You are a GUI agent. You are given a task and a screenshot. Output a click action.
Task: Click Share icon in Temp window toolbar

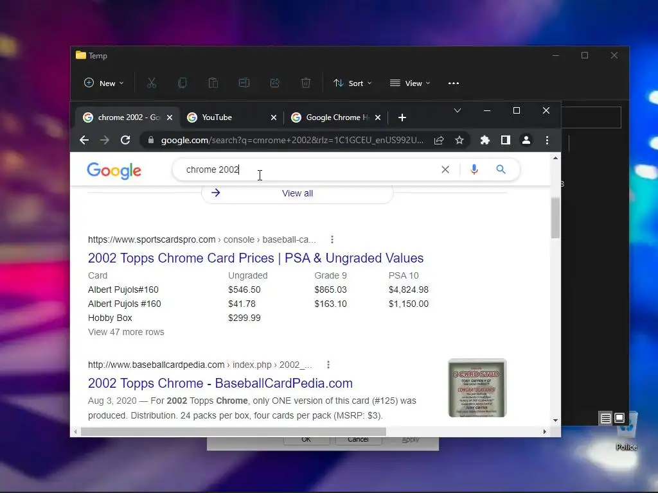point(275,83)
